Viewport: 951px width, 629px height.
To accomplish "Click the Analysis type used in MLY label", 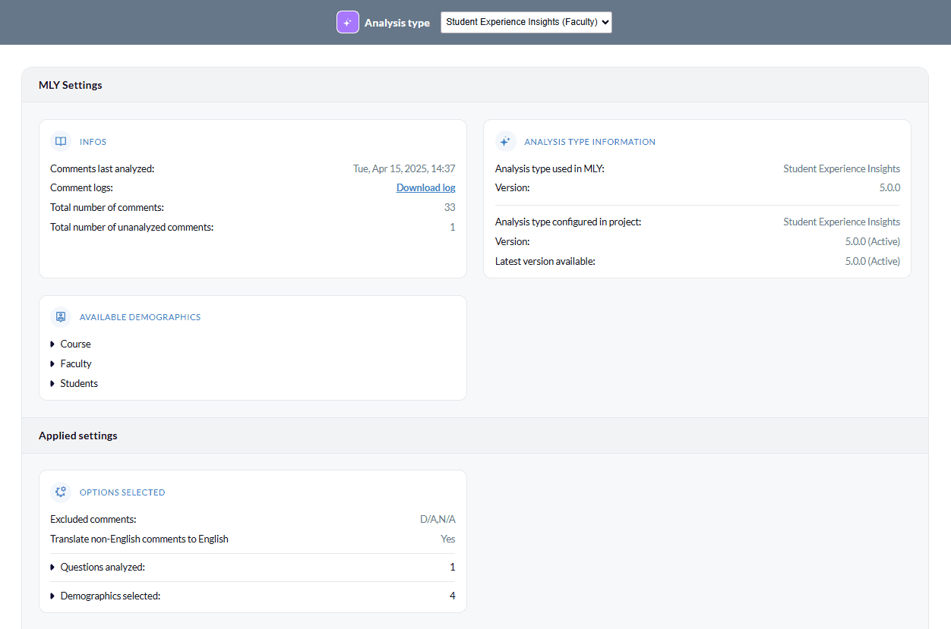I will pos(550,168).
